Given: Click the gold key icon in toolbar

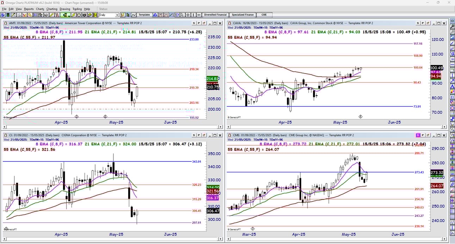Looking at the screenshot, I should (x=30, y=15).
